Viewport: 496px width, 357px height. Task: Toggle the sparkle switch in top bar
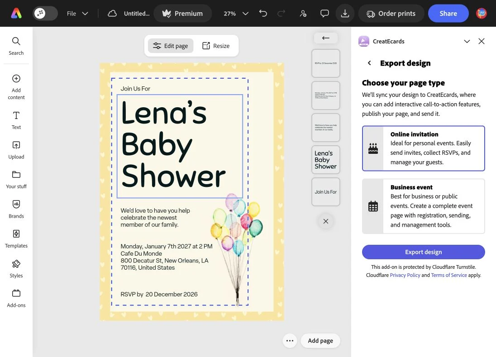45,13
